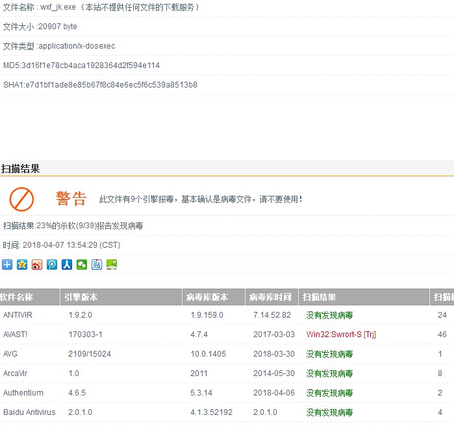The image size is (454, 426).
Task: Share via the green WeChat icon
Action: [82, 265]
